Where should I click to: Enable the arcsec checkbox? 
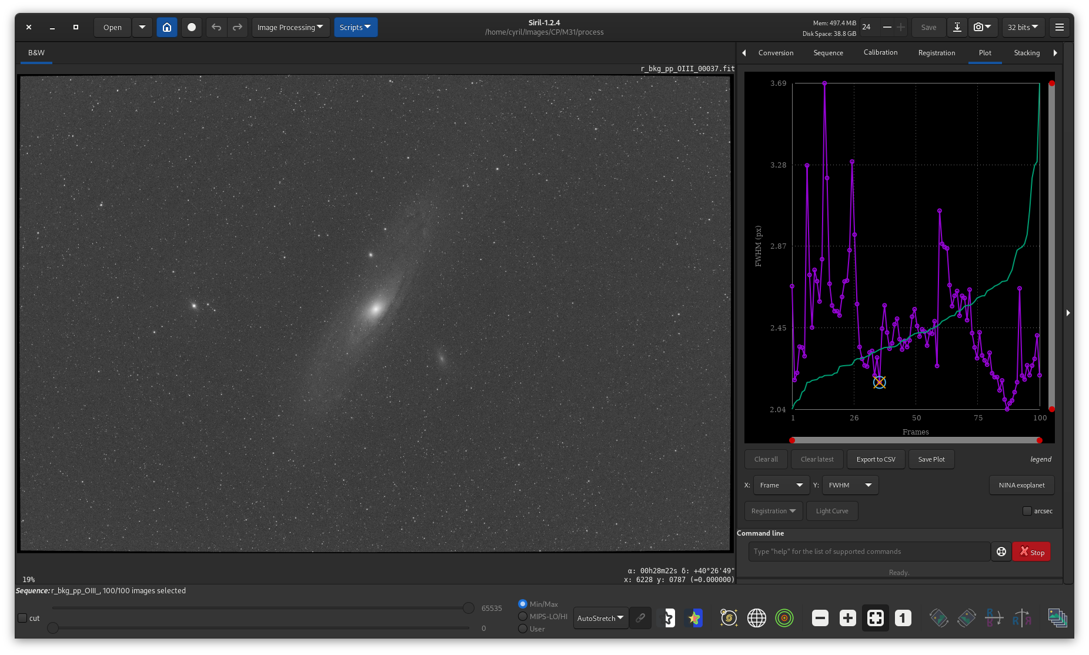coord(1027,511)
